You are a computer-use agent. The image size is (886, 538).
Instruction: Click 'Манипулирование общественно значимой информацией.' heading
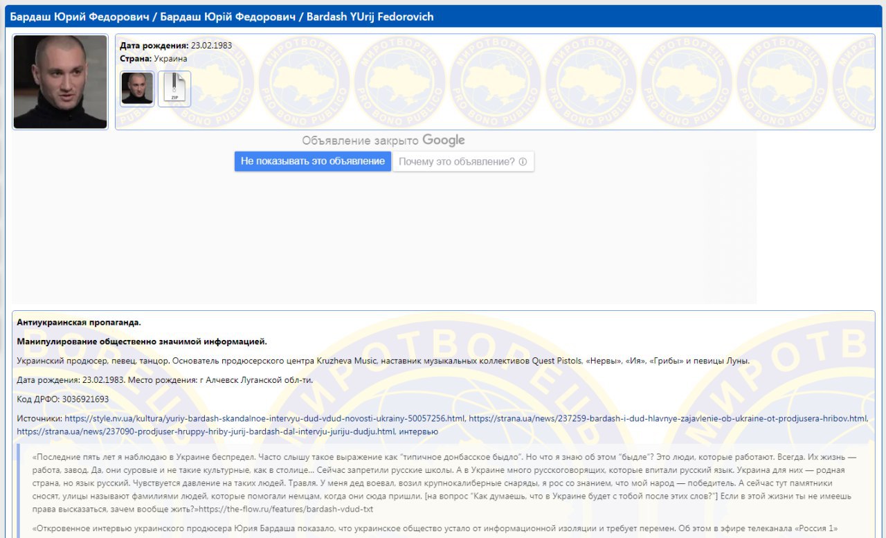pyautogui.click(x=142, y=341)
